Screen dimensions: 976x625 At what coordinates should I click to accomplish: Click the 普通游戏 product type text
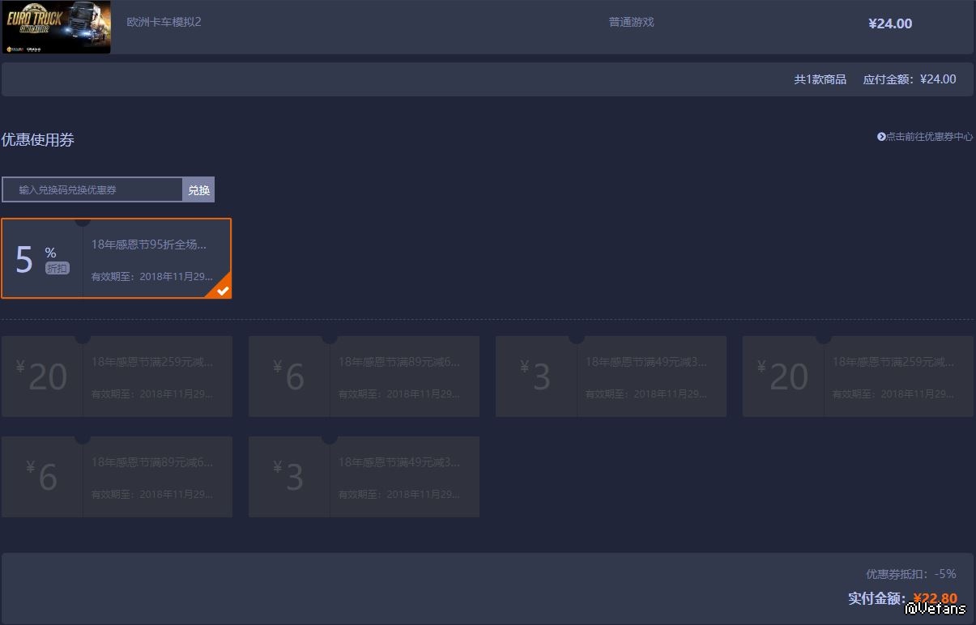click(631, 22)
